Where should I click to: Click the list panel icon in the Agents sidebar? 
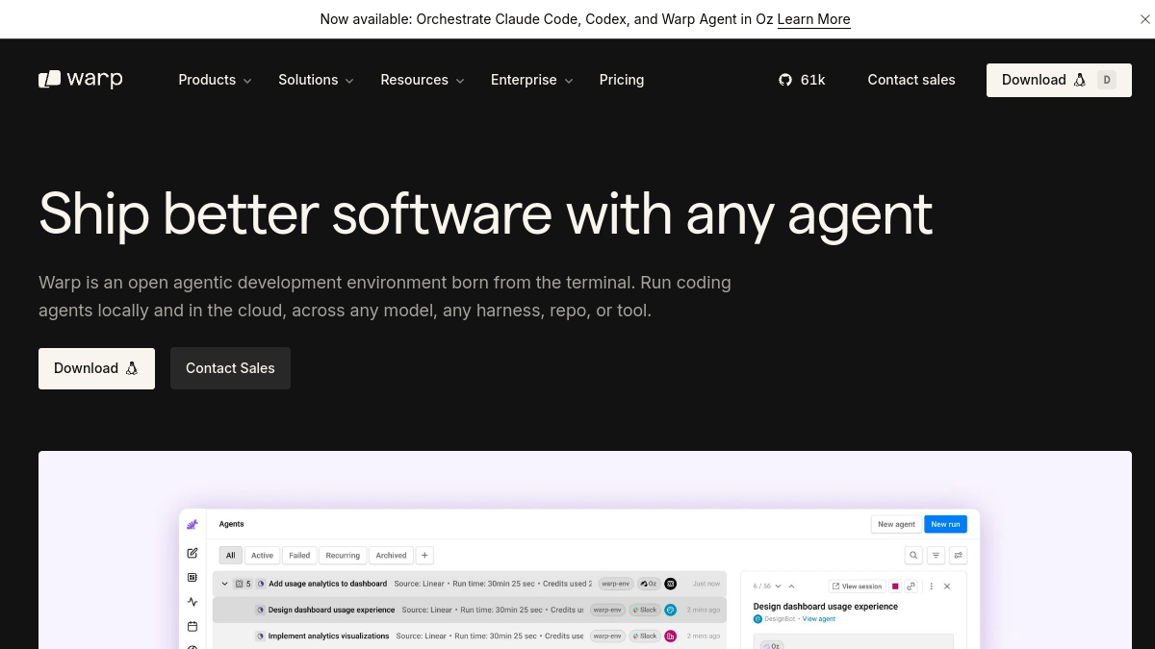click(x=192, y=578)
